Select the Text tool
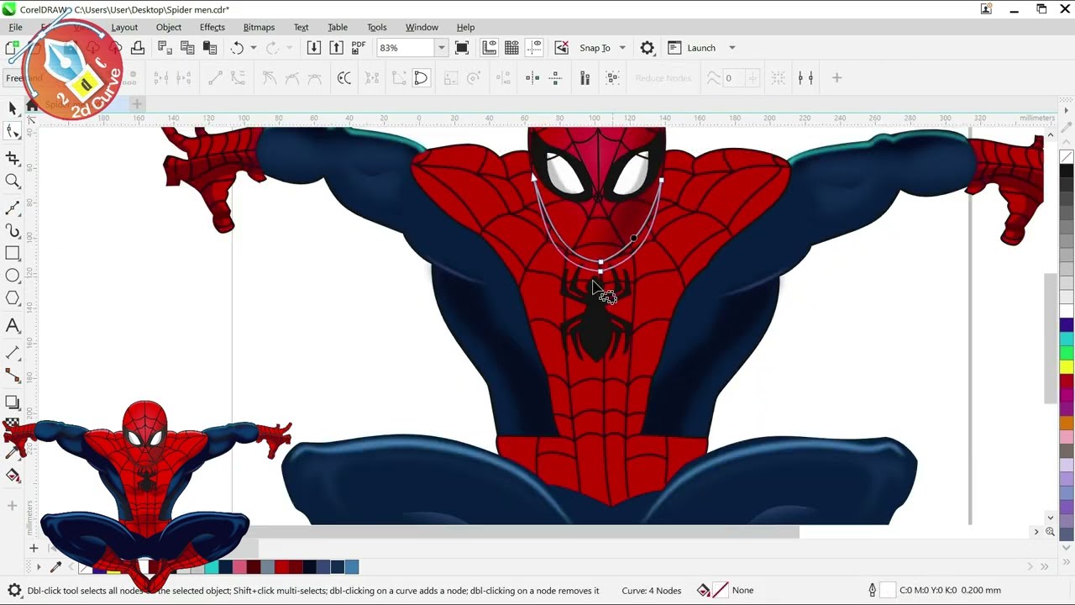Viewport: 1075px width, 605px height. [x=13, y=325]
